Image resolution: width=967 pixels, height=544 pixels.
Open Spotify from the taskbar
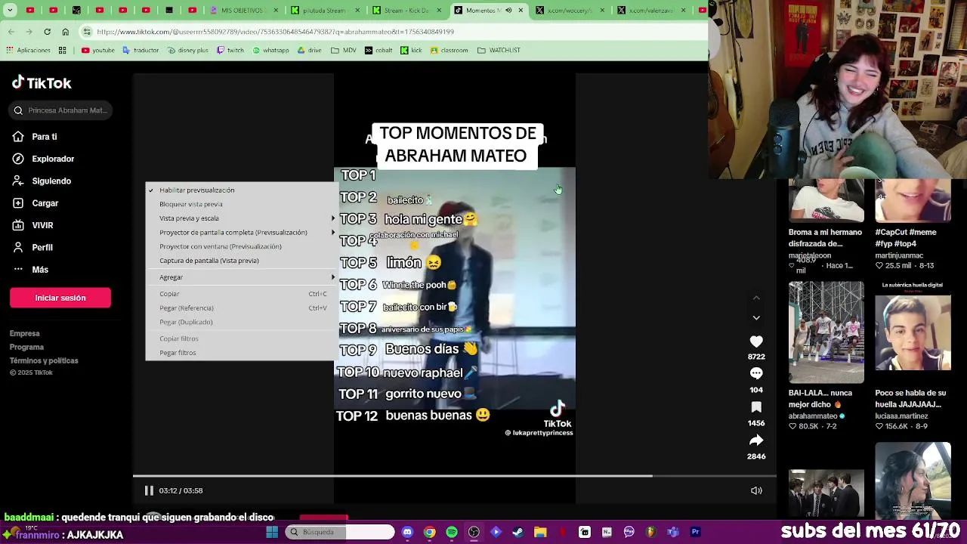point(452,532)
